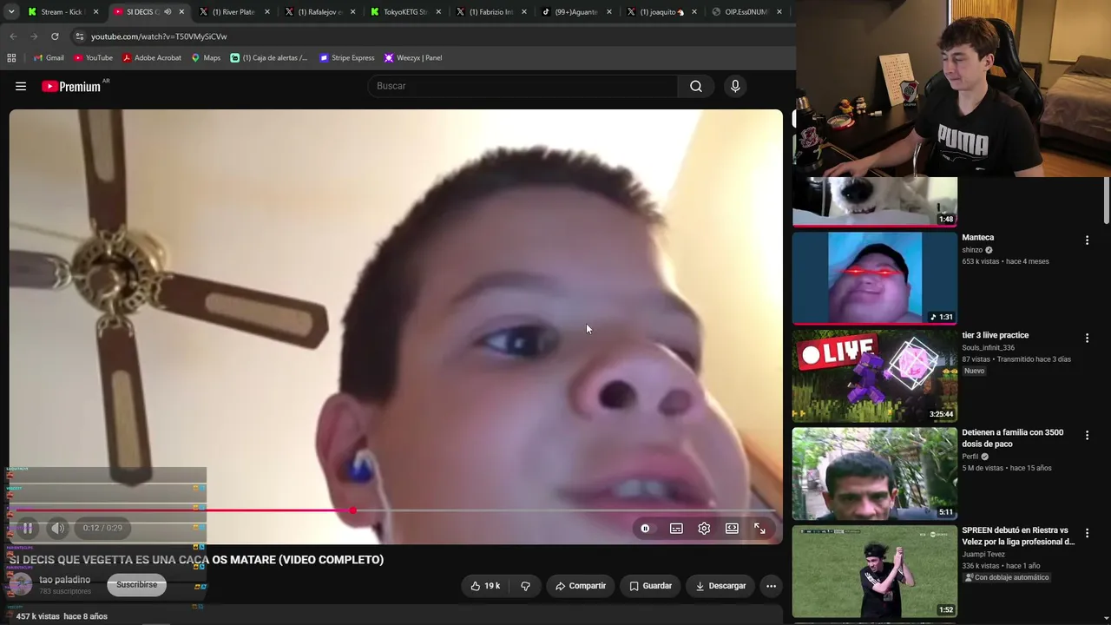Open the shinzo channel link
1111x625 pixels.
click(x=972, y=250)
